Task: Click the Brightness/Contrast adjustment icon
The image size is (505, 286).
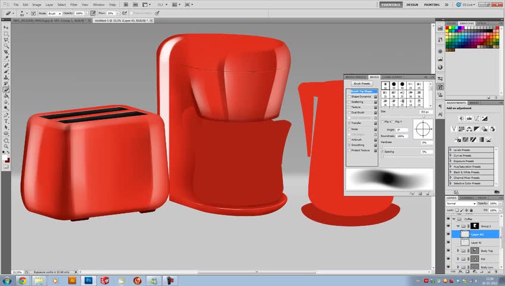Action: coord(462,119)
